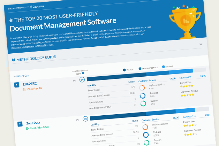Click the star icon beside the title
The width and height of the screenshot is (219, 146).
pyautogui.click(x=11, y=21)
